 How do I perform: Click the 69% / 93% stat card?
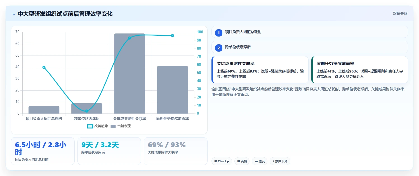(x=176, y=151)
